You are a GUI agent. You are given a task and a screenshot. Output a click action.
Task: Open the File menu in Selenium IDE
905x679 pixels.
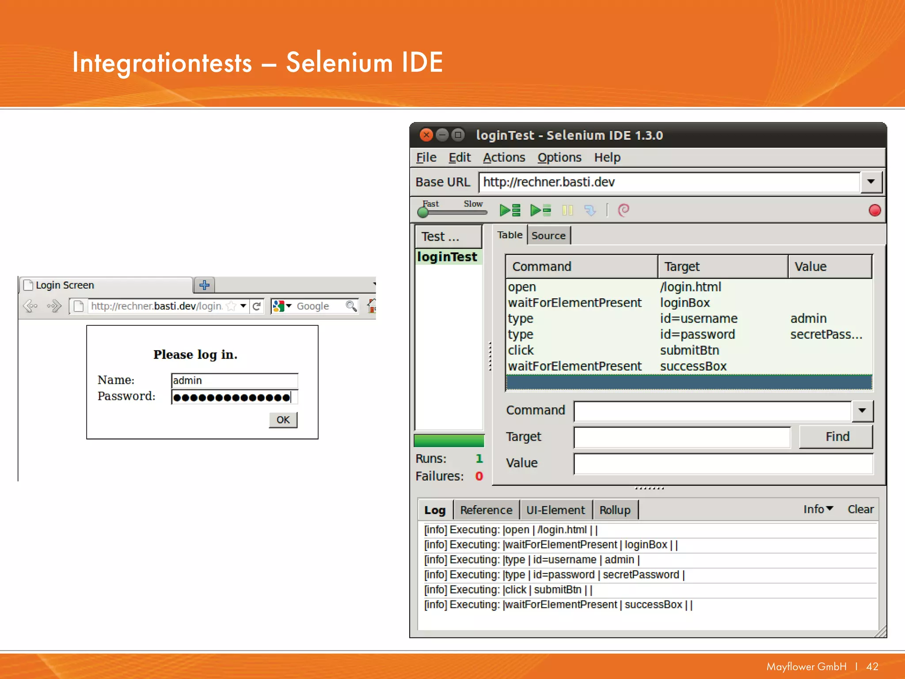(426, 157)
